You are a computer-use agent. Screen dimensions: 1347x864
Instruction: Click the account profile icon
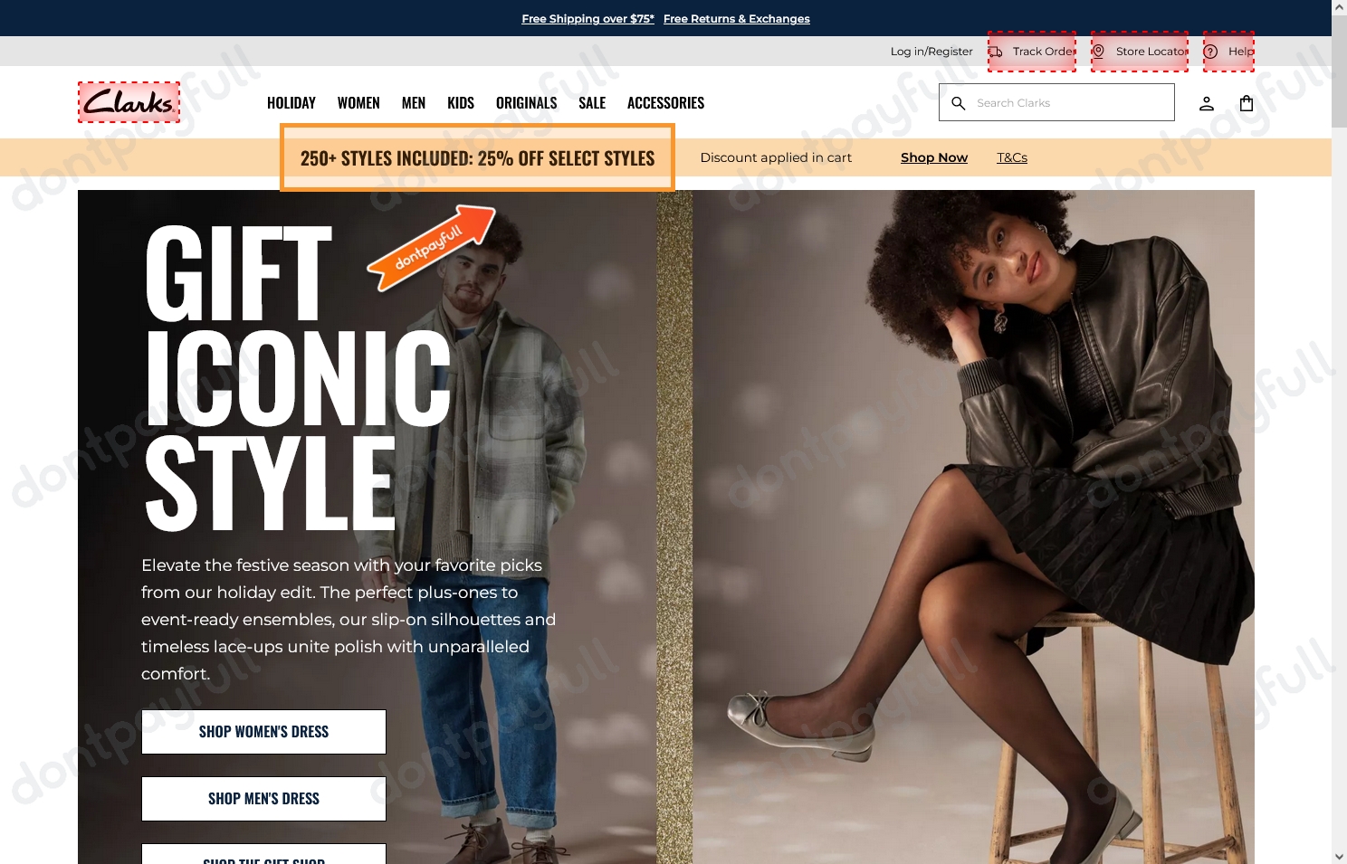click(x=1207, y=102)
